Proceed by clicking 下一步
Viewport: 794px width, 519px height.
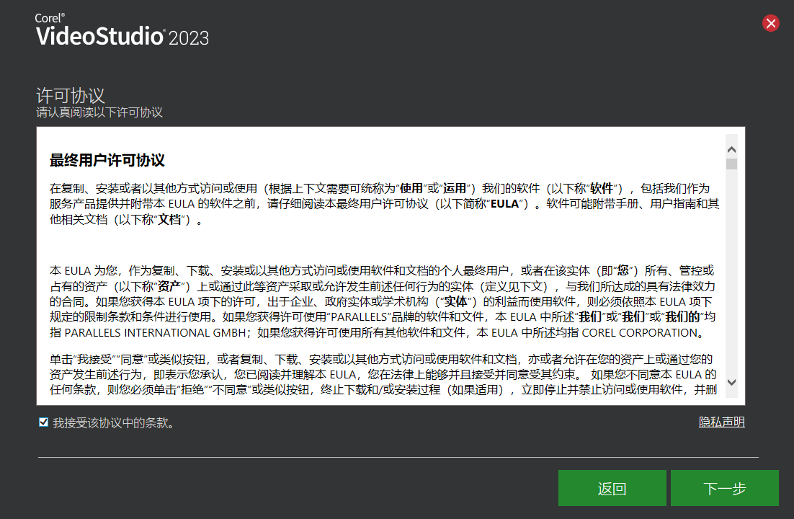pyautogui.click(x=725, y=487)
